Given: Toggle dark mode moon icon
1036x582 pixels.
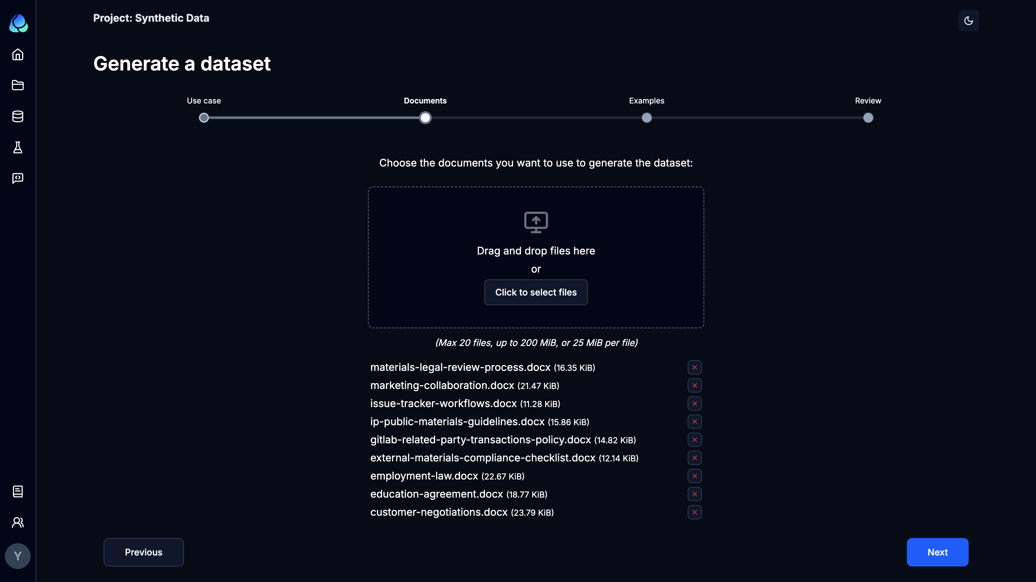Looking at the screenshot, I should pos(968,21).
